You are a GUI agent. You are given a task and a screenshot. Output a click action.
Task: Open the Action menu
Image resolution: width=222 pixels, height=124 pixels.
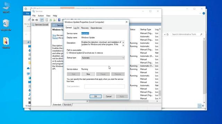[x=41, y=16]
